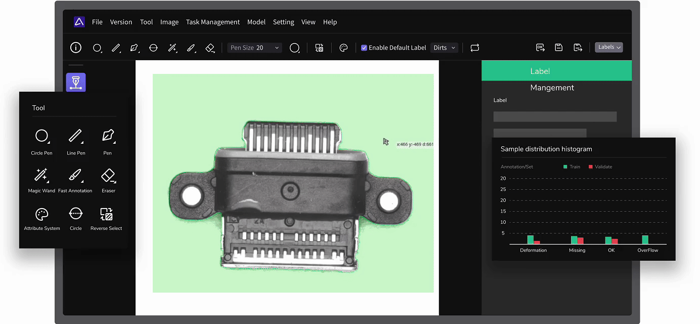Click the save icon in top toolbar

[x=558, y=48]
